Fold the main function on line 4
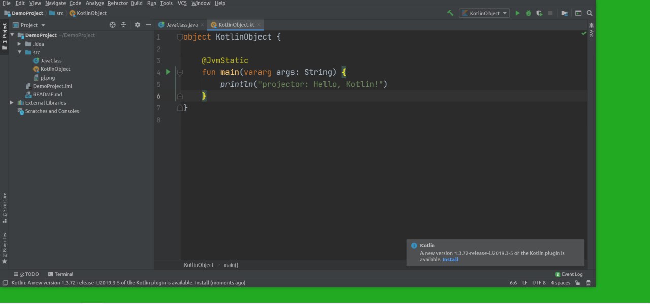Image resolution: width=650 pixels, height=304 pixels. (180, 72)
